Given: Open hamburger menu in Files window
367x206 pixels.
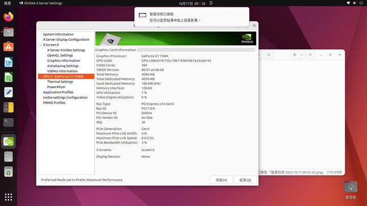Looking at the screenshot, I should coord(310,54).
